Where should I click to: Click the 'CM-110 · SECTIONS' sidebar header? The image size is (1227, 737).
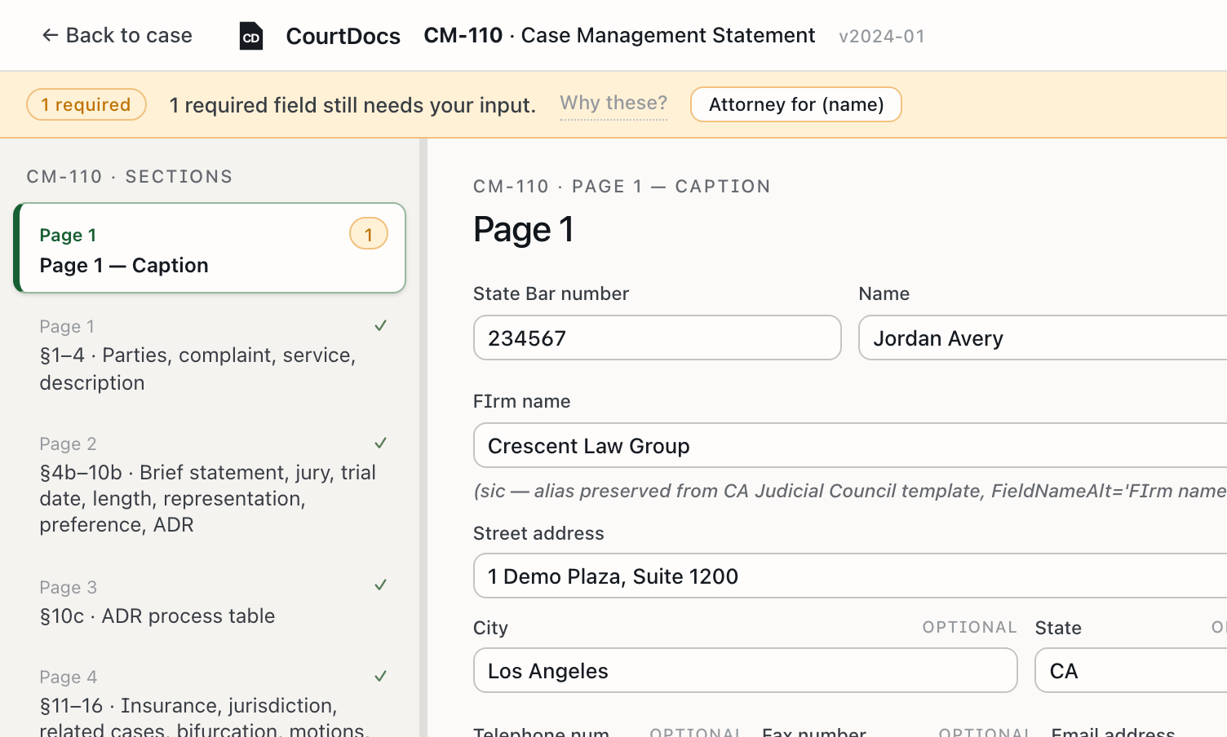click(x=130, y=176)
